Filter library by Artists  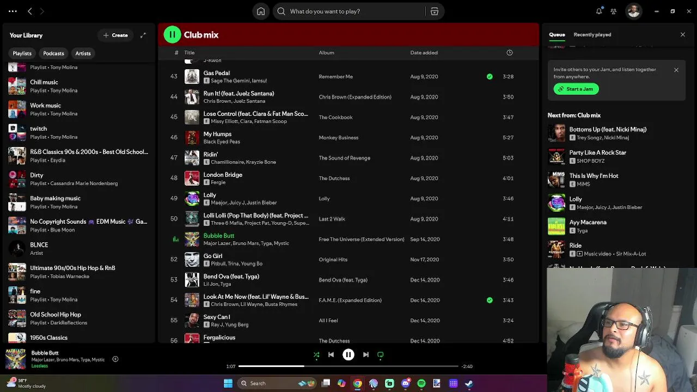(x=83, y=53)
